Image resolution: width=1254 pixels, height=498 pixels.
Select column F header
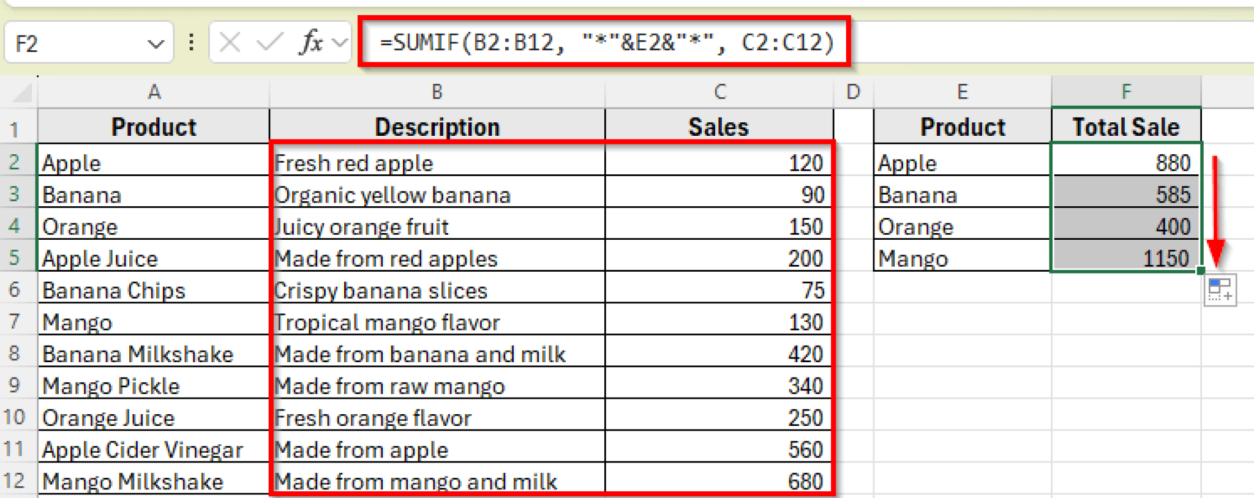pyautogui.click(x=1126, y=92)
